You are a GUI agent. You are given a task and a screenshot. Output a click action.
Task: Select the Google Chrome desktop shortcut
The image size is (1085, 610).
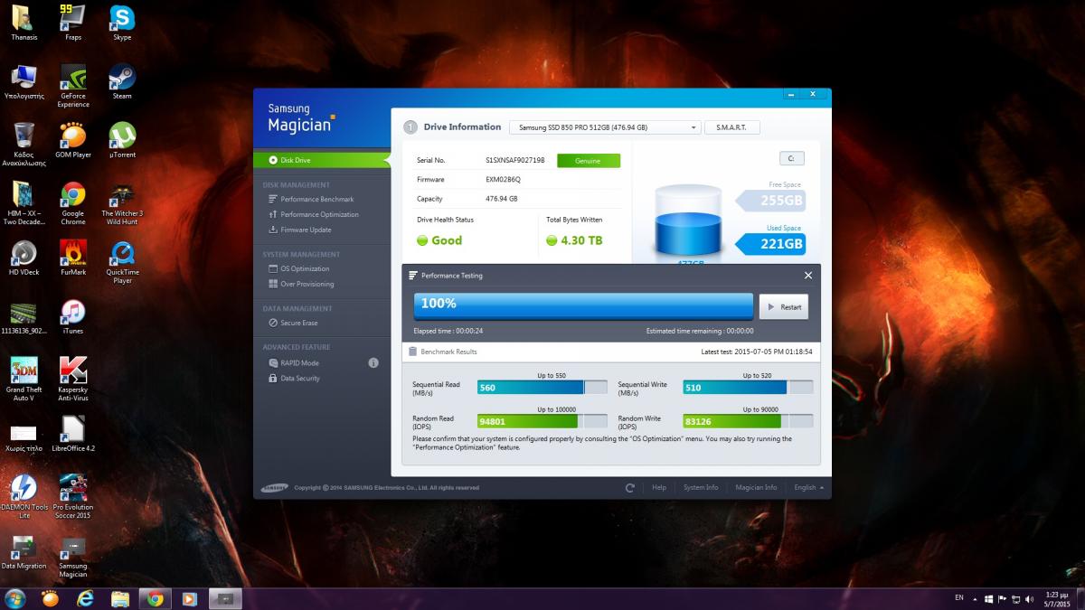(73, 202)
